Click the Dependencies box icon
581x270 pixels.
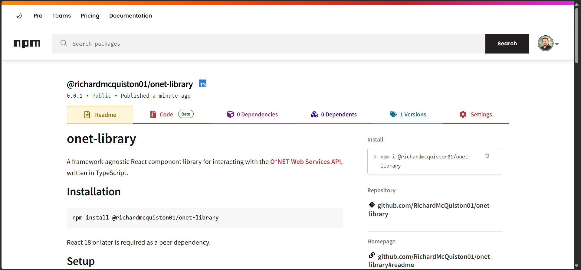[230, 114]
